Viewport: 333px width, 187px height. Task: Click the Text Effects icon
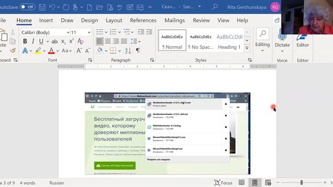(x=25, y=51)
